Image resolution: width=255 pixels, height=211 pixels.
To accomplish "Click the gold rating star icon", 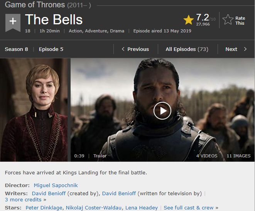I will click(x=189, y=20).
